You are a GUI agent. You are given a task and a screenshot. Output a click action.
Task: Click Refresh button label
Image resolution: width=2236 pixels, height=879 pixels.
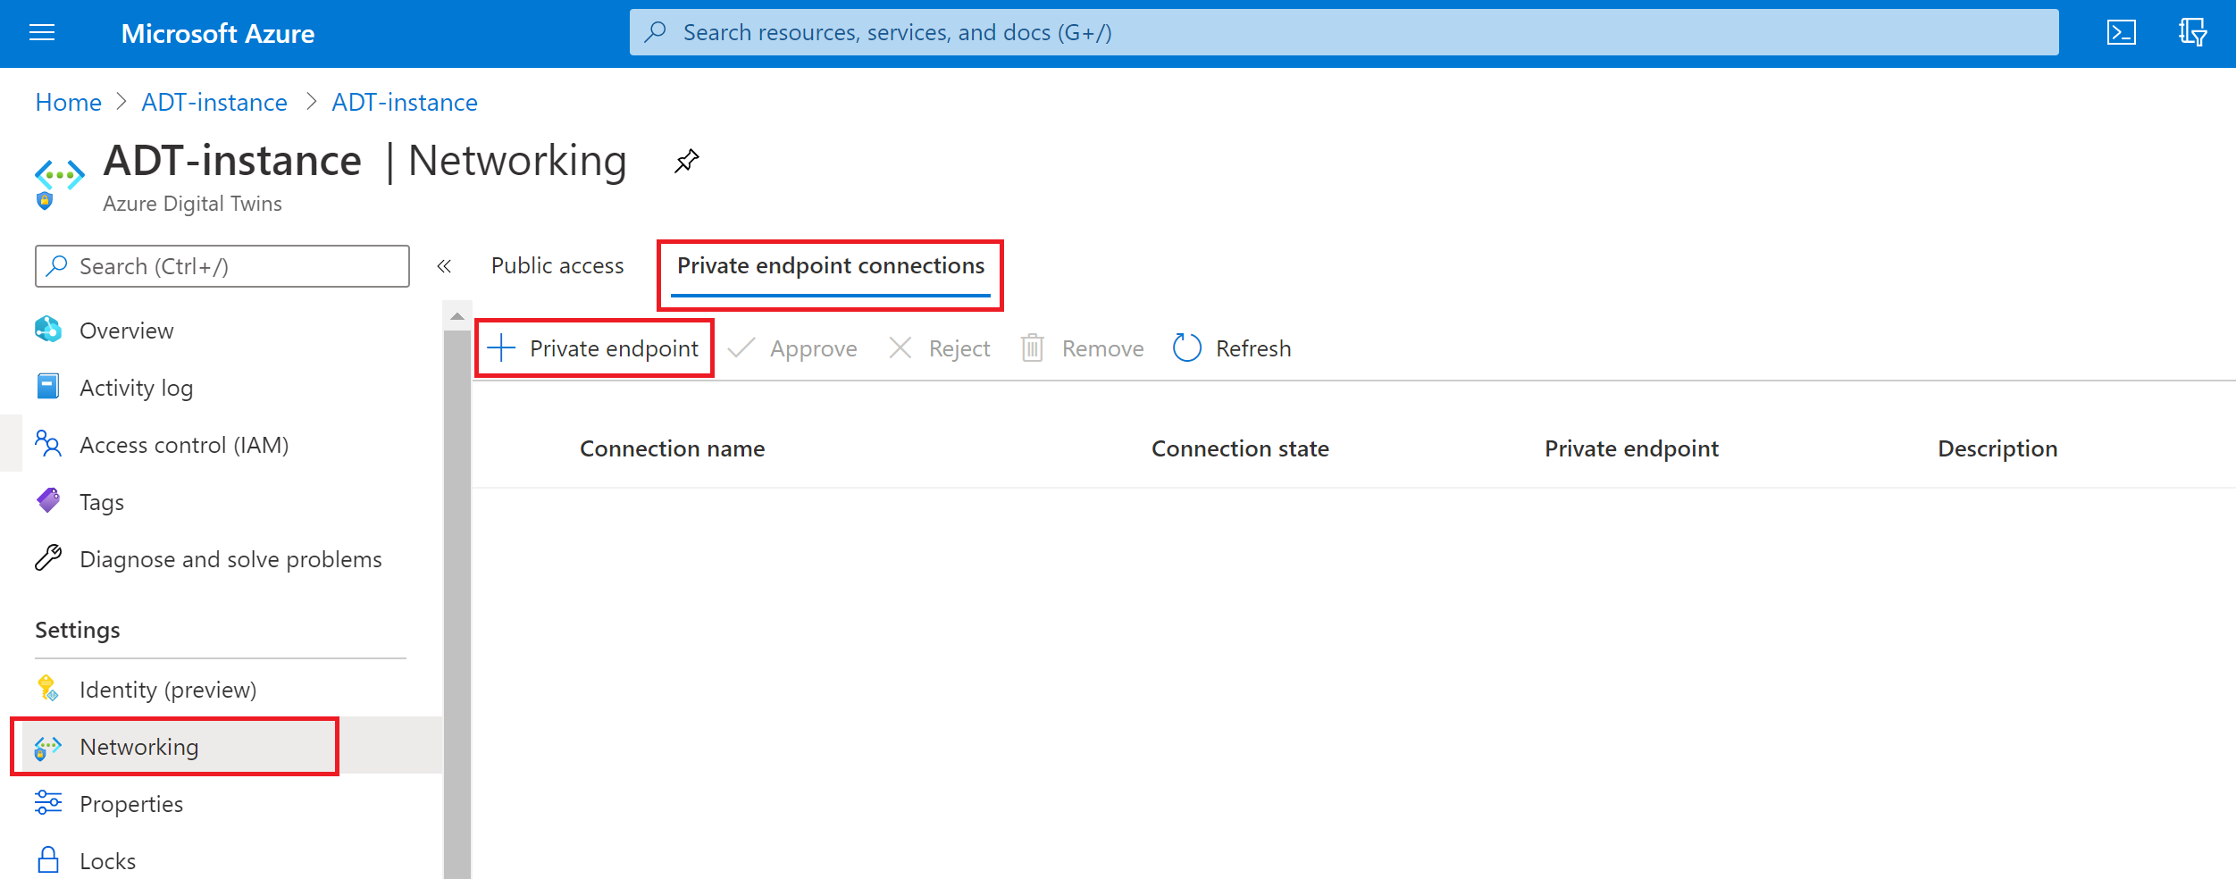click(x=1253, y=348)
